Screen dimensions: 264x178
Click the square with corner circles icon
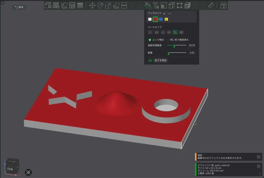tap(179, 5)
